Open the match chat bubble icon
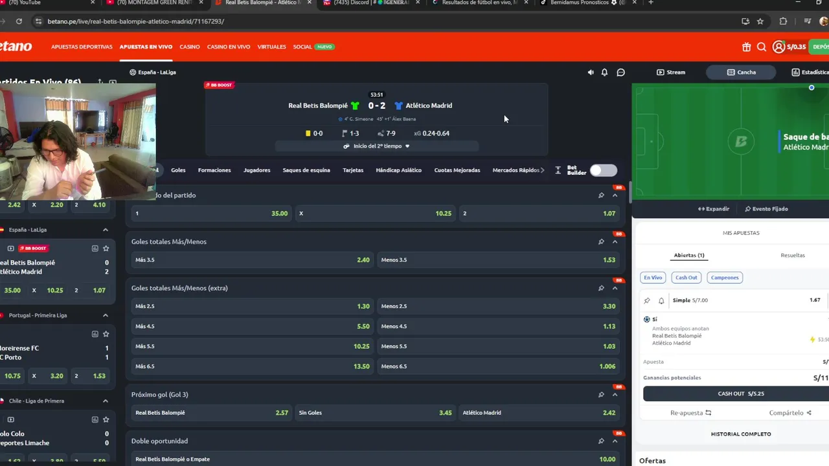The image size is (829, 466). [620, 72]
